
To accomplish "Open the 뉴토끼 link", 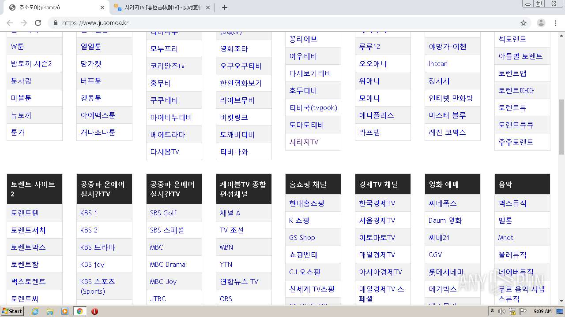I will pyautogui.click(x=21, y=115).
